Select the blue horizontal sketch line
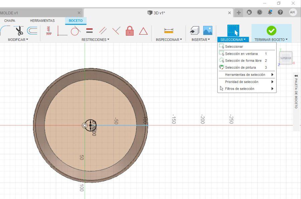This screenshot has height=199, width=301. coord(122,125)
